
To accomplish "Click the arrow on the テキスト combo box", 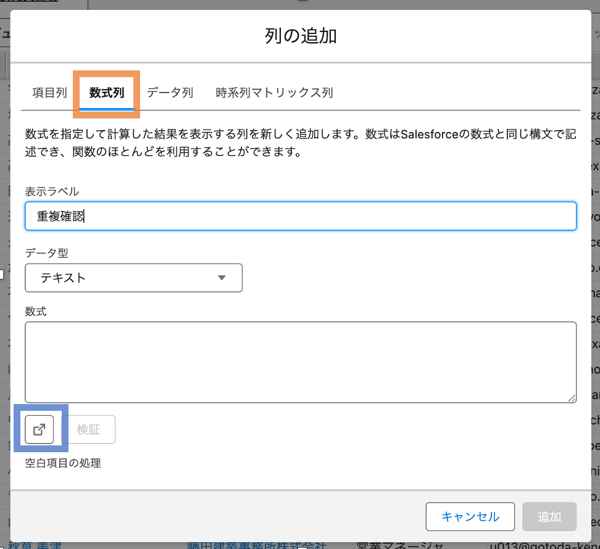I will [x=222, y=278].
